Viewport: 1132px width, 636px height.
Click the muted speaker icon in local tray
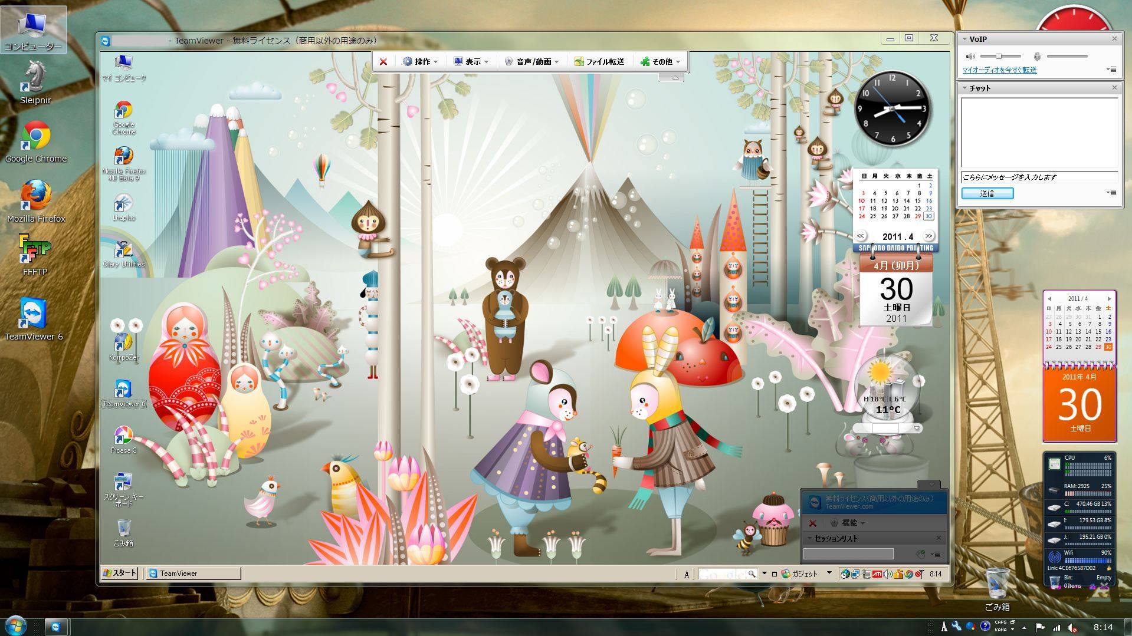1072,628
